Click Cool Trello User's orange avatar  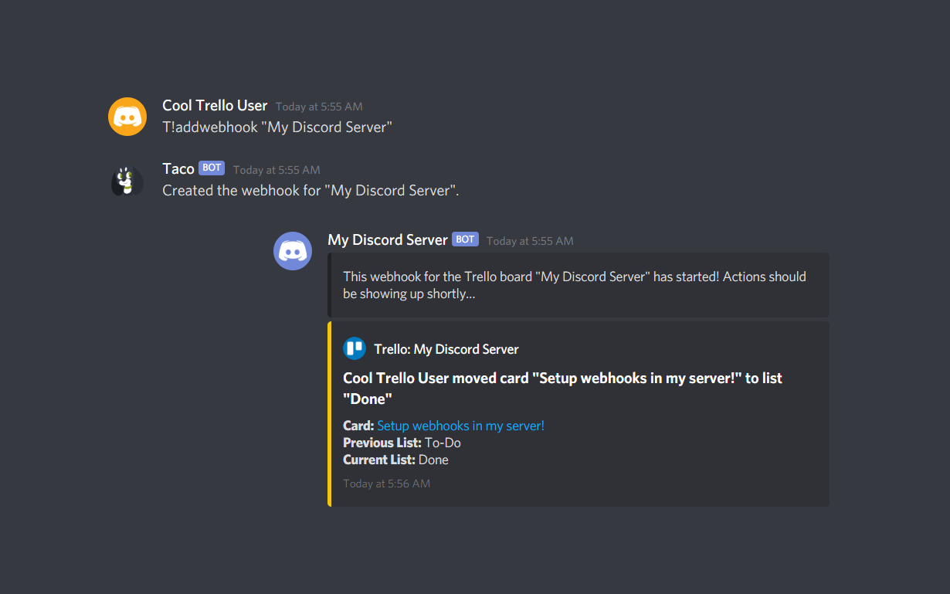[127, 117]
